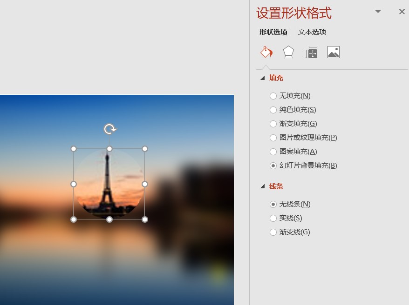Click the left-middle resize handle of circle
The width and height of the screenshot is (409, 305).
[x=74, y=184]
